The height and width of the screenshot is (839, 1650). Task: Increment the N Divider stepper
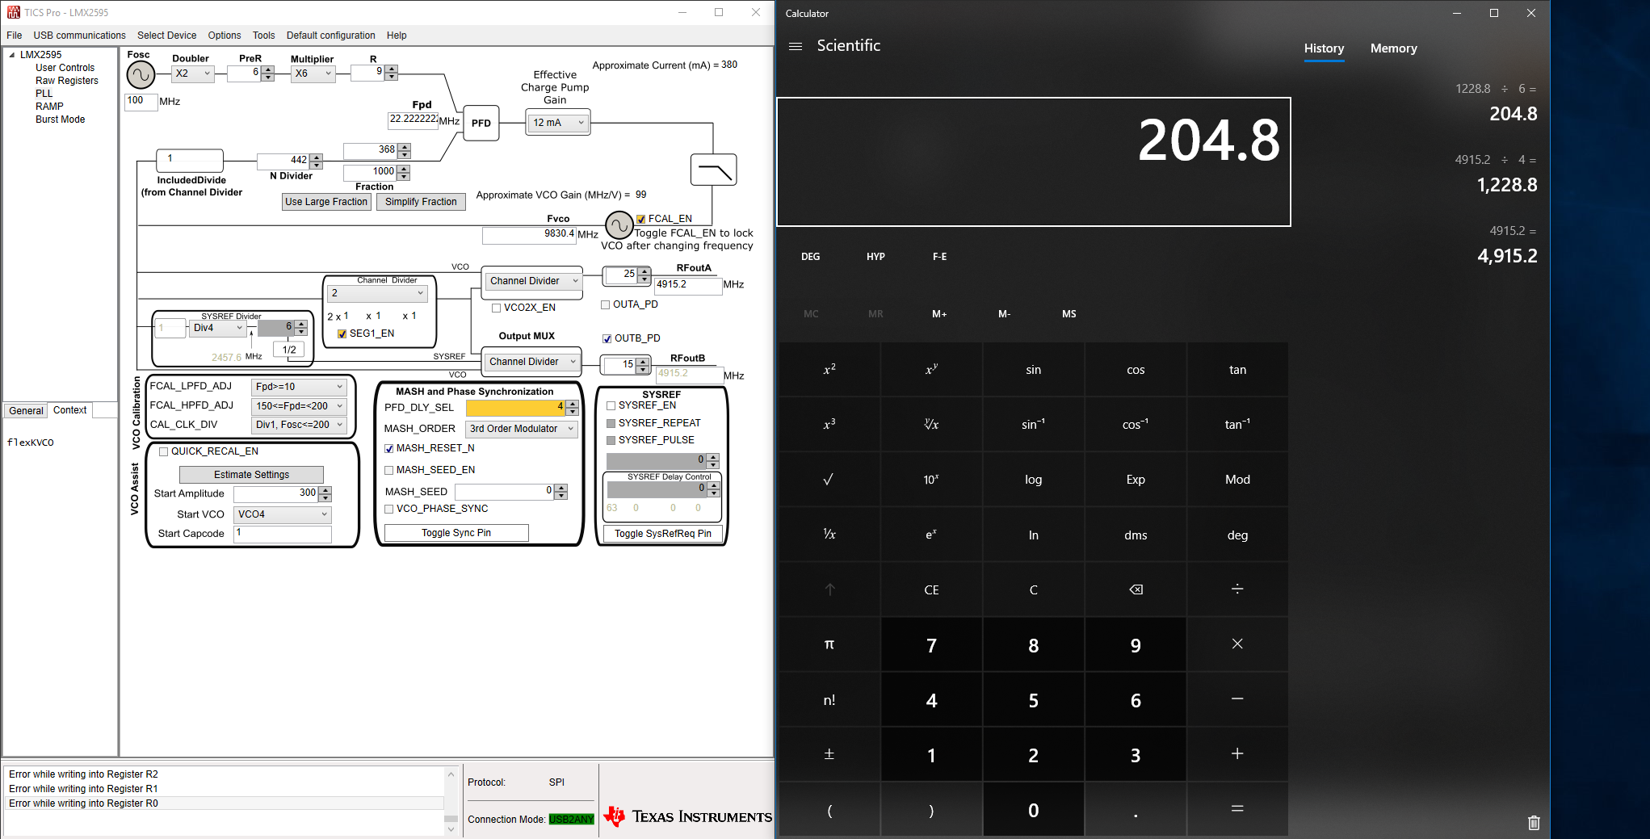(x=317, y=157)
